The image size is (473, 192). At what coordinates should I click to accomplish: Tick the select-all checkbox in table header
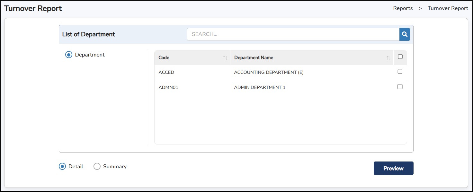(x=400, y=57)
